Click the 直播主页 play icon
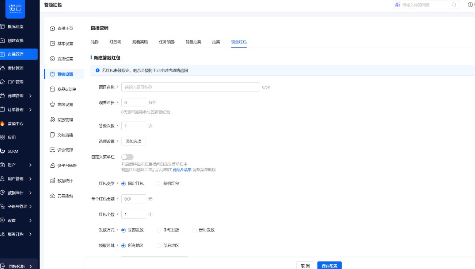The width and height of the screenshot is (475, 269). [x=52, y=28]
